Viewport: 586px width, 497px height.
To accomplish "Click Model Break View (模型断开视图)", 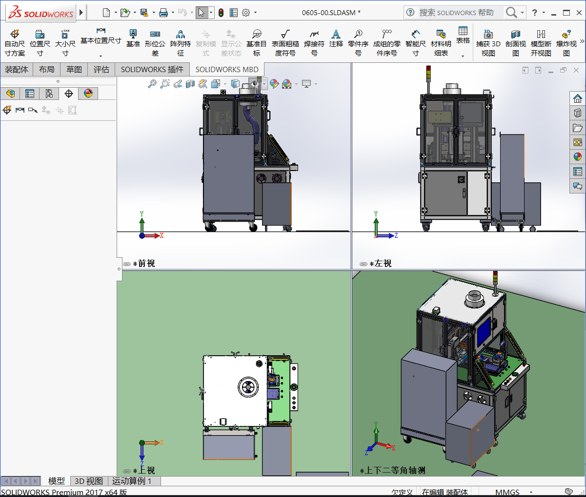I will [541, 43].
